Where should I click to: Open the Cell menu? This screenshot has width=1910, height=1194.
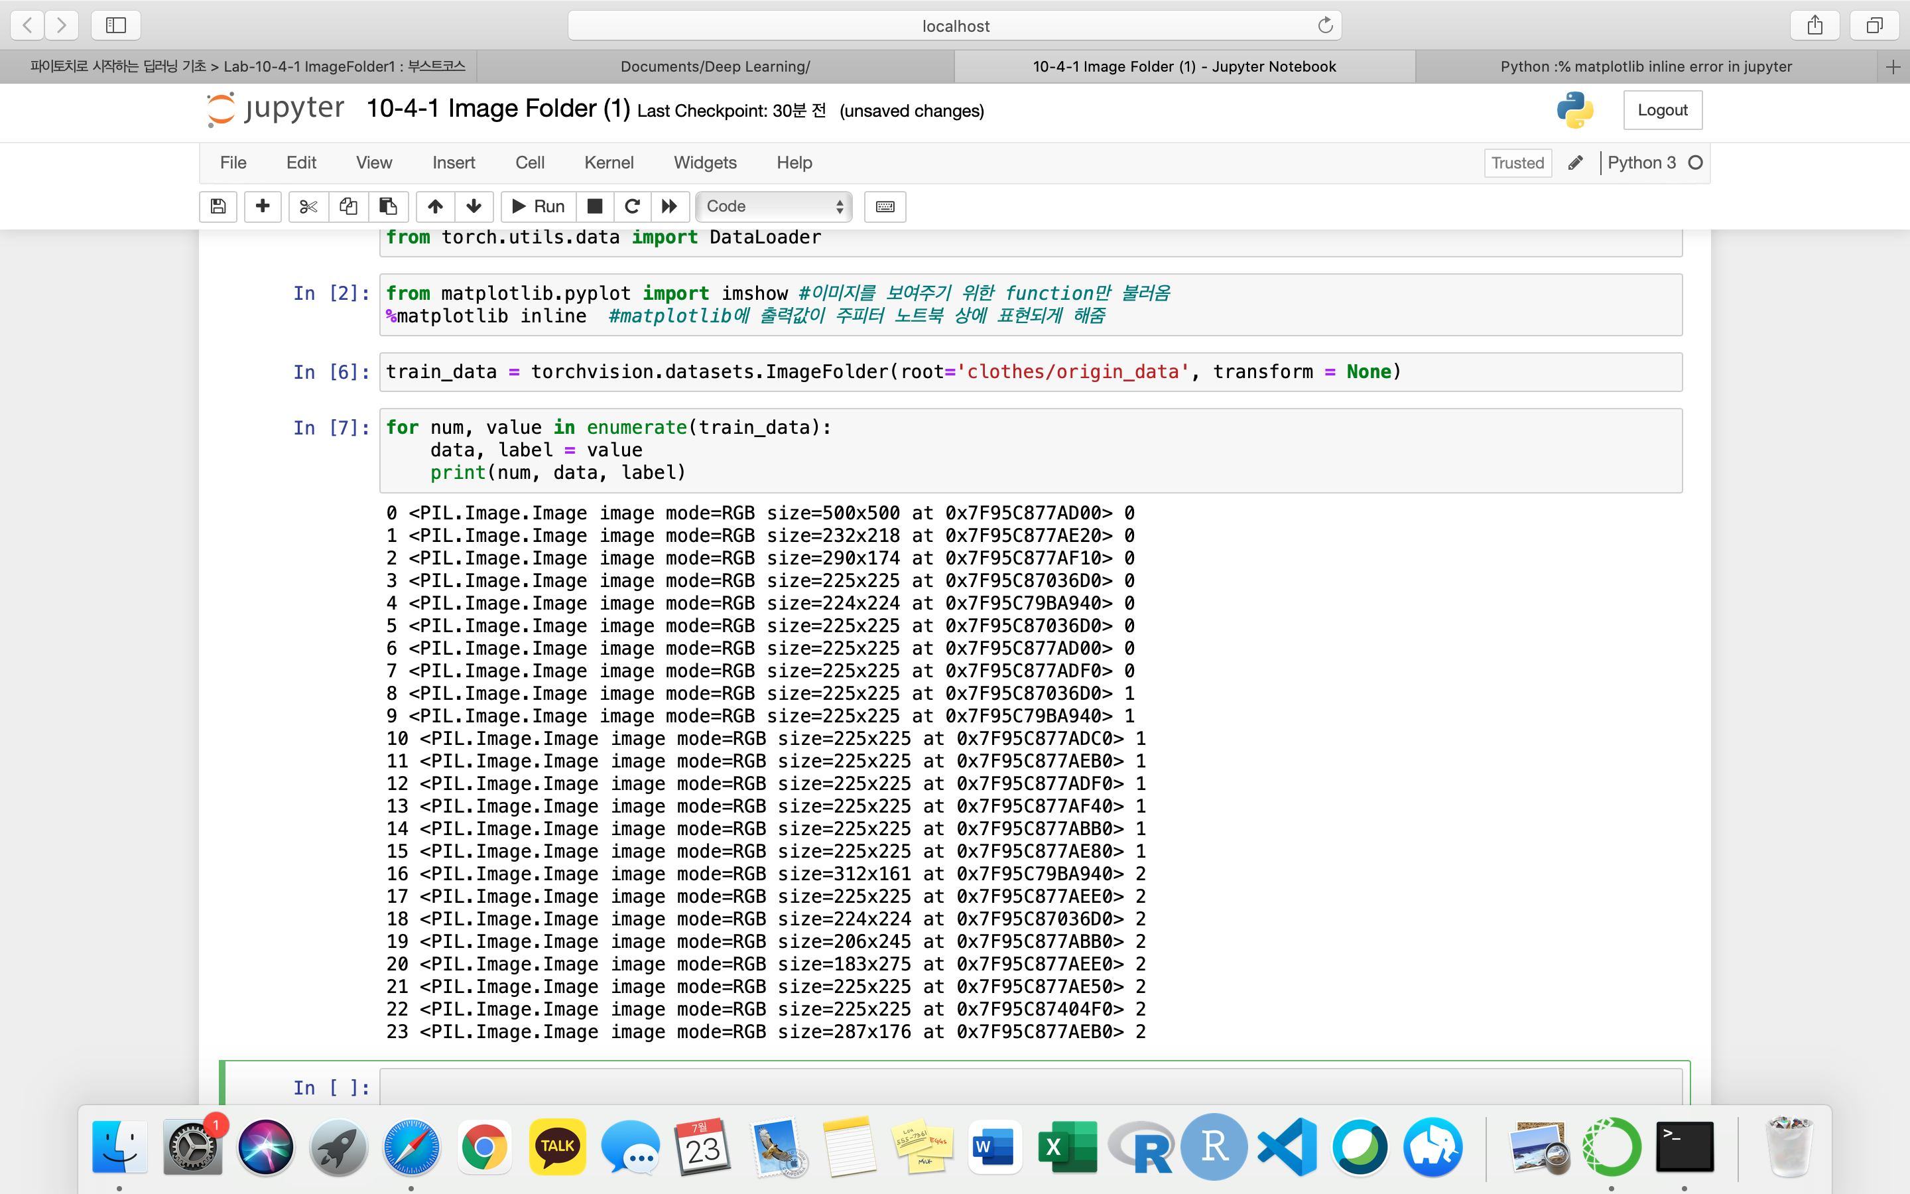[530, 163]
